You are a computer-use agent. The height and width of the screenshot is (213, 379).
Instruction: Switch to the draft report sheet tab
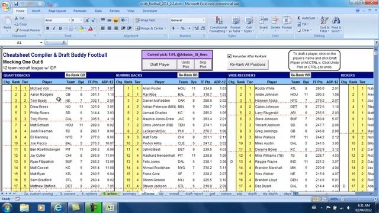point(194,193)
